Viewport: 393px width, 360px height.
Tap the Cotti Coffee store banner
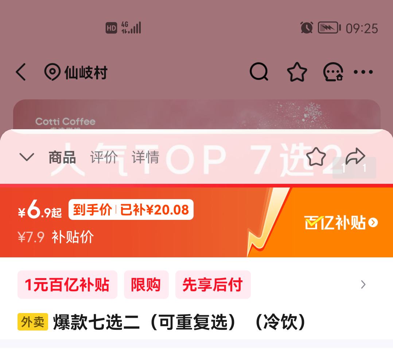click(197, 115)
